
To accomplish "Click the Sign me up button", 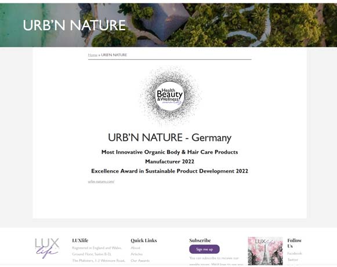I will click(x=204, y=250).
